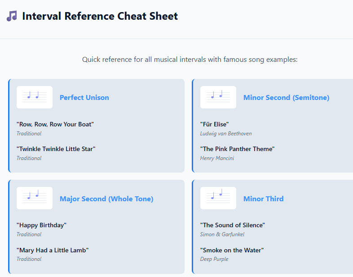Click the Minor Third staff notation icon
This screenshot has height=277, width=353.
(x=218, y=198)
